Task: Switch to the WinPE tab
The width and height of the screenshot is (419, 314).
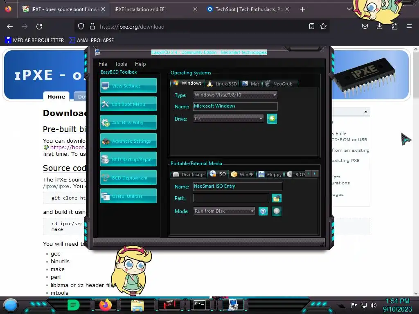Action: [x=242, y=174]
